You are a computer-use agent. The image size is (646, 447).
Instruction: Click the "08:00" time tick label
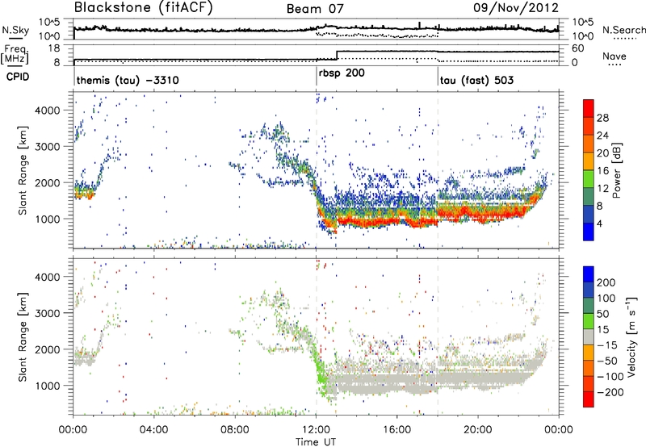(234, 429)
